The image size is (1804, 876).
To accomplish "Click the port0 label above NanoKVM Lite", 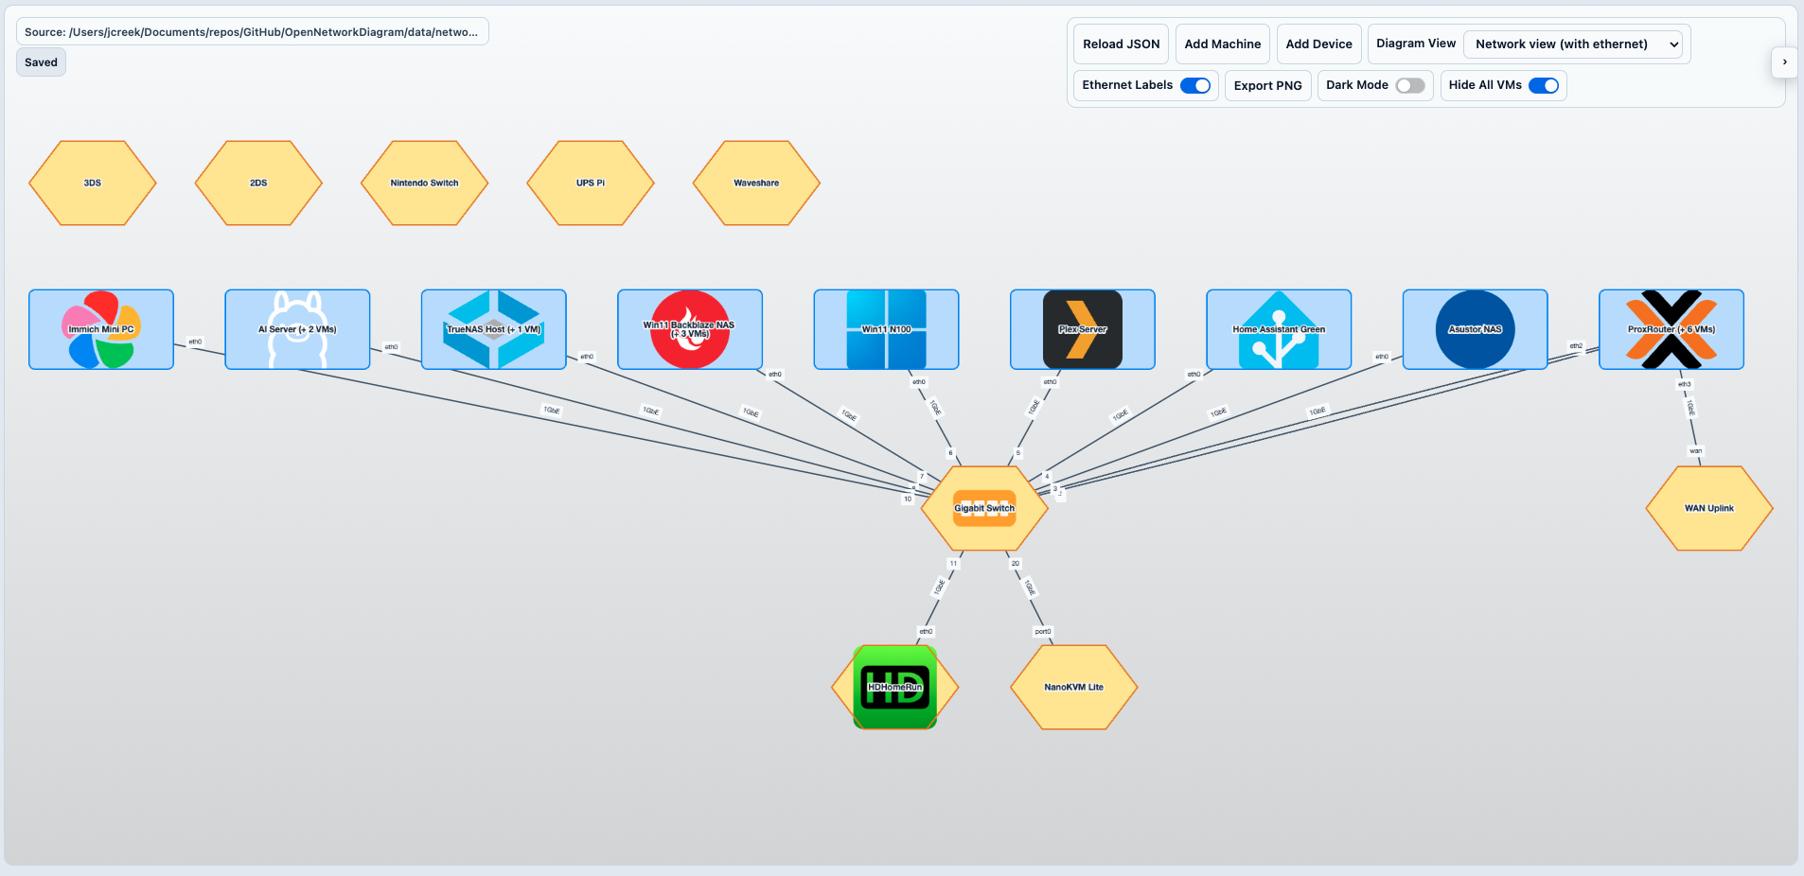I will pos(1043,631).
